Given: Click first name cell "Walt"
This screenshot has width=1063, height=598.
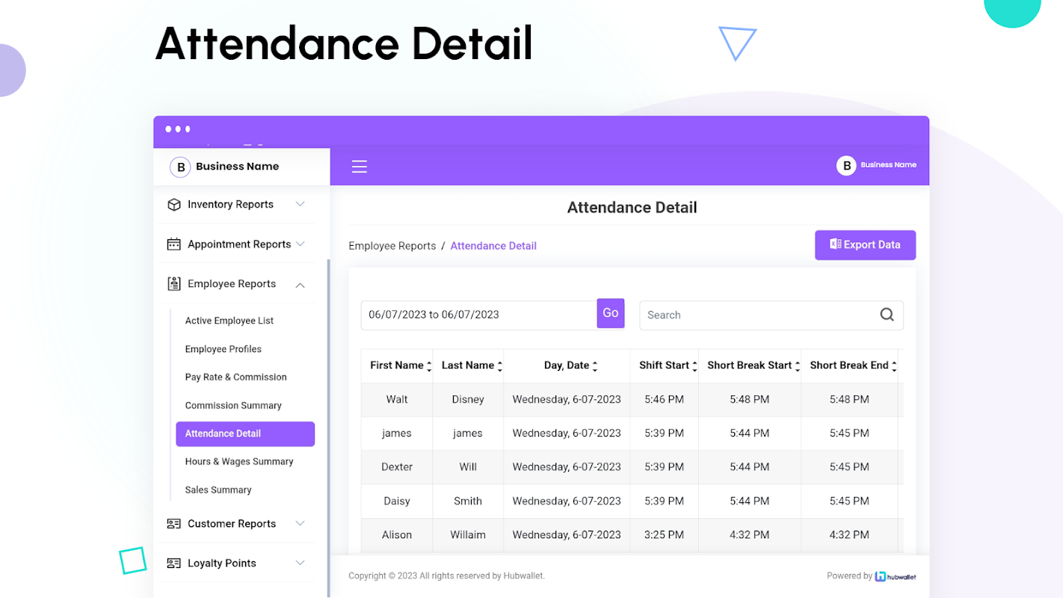Looking at the screenshot, I should [397, 400].
